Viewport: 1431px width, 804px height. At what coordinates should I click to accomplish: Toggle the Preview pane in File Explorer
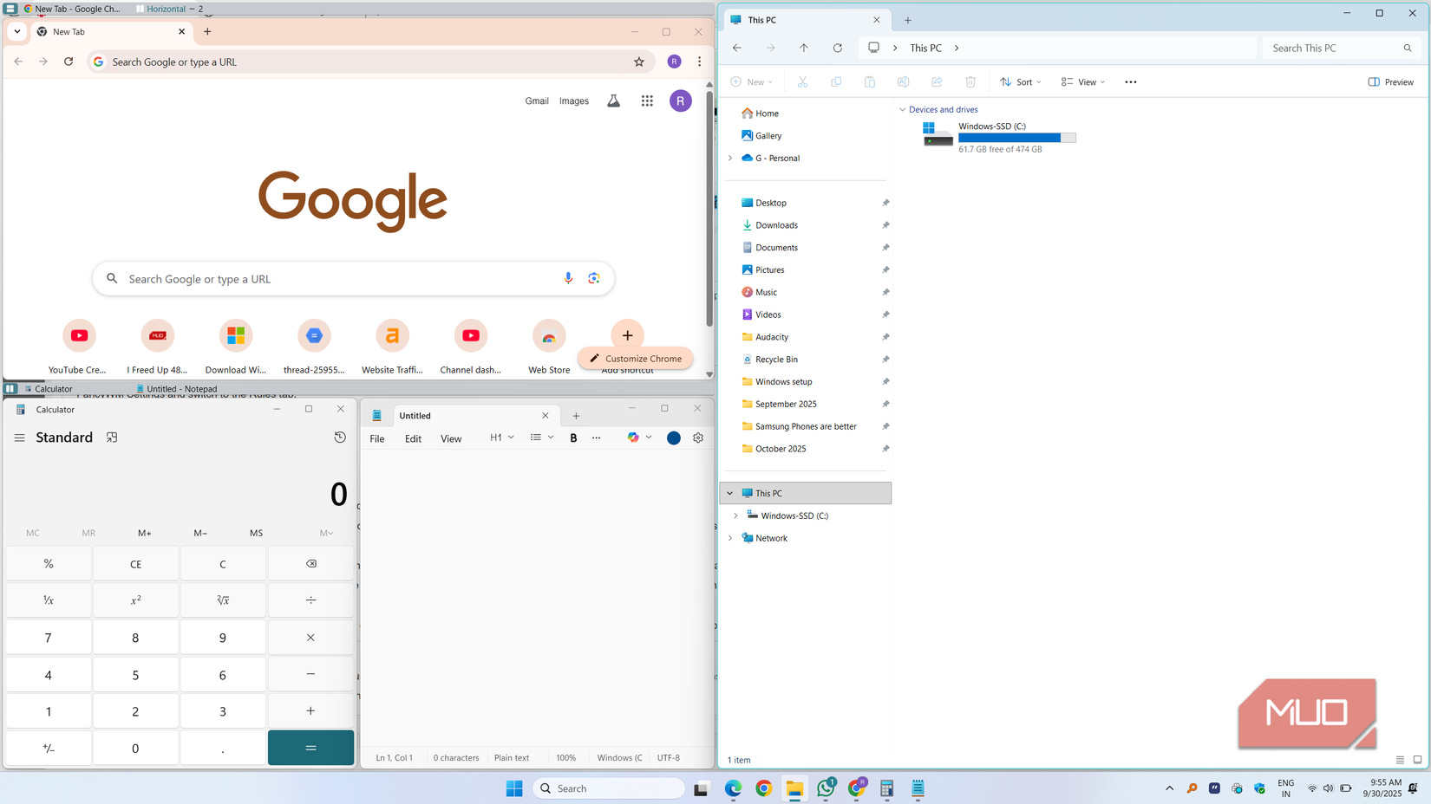coord(1391,81)
